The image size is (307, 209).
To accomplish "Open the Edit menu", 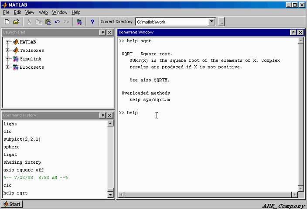I will click(x=17, y=12).
